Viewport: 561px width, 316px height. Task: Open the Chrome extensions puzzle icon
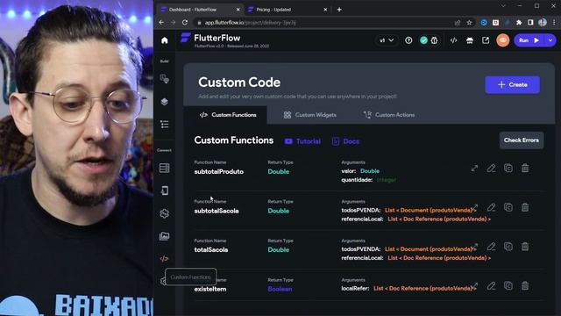[519, 23]
